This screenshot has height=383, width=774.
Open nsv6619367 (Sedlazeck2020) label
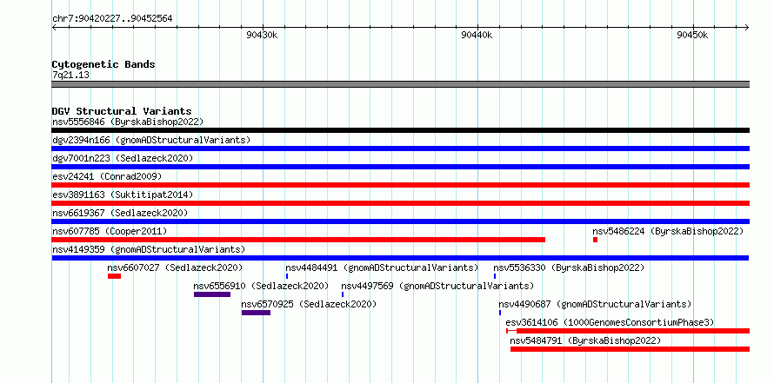point(120,213)
